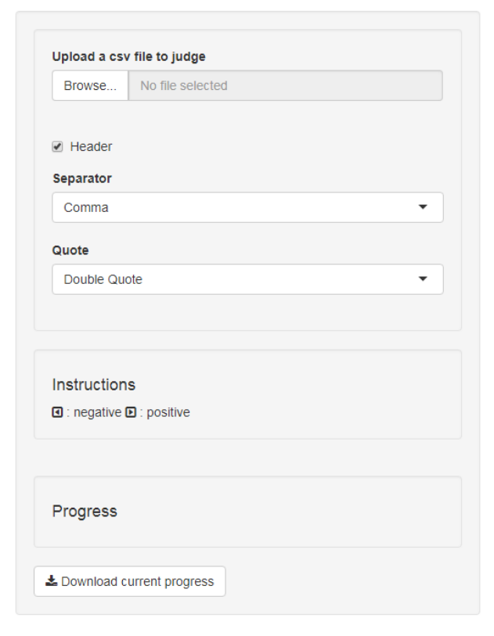Screen dimensions: 494x636
Task: Click the arrow on the Quote dropdown
Action: click(x=424, y=279)
